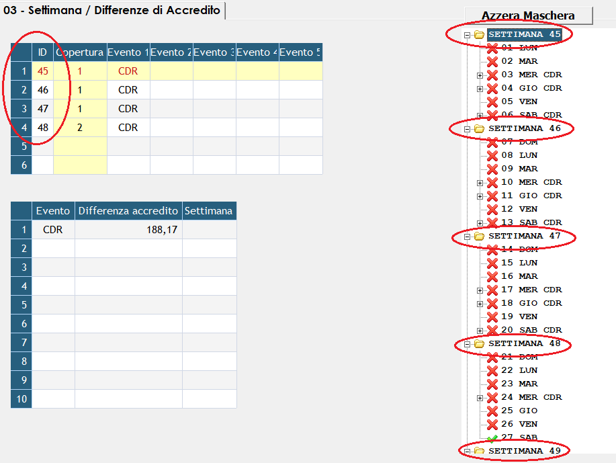Click the red X icon beside 02 MAR

tap(492, 61)
